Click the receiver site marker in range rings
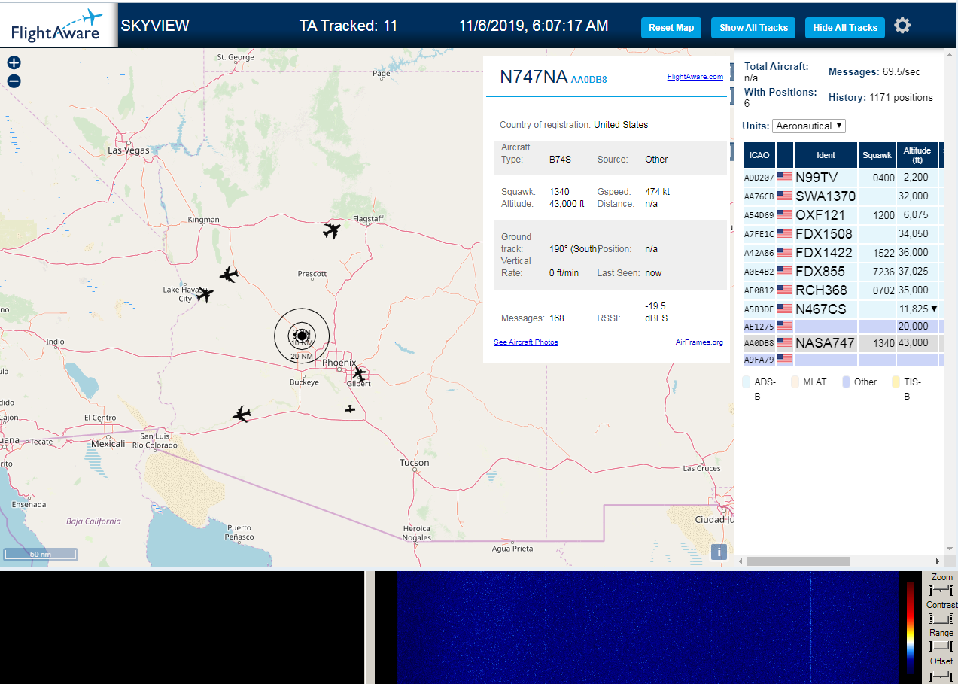Viewport: 958px width, 684px height. (302, 336)
